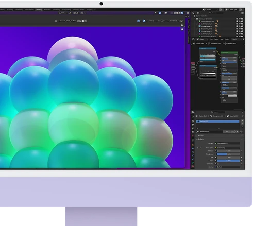
Task: Unlink the material with the X icon
Action: pyautogui.click(x=237, y=132)
